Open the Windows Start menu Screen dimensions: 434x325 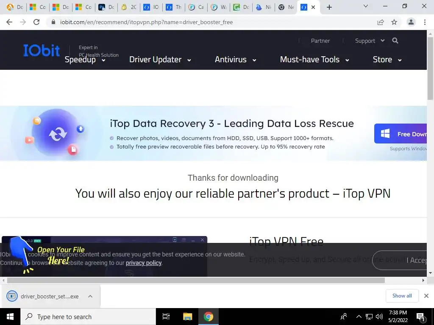click(10, 317)
